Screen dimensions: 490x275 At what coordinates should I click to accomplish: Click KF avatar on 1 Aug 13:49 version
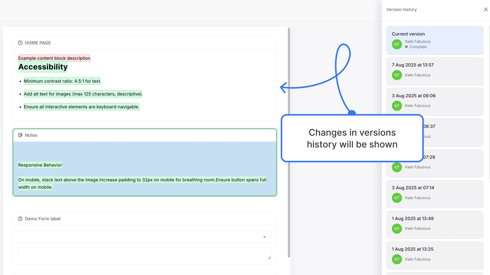(397, 229)
